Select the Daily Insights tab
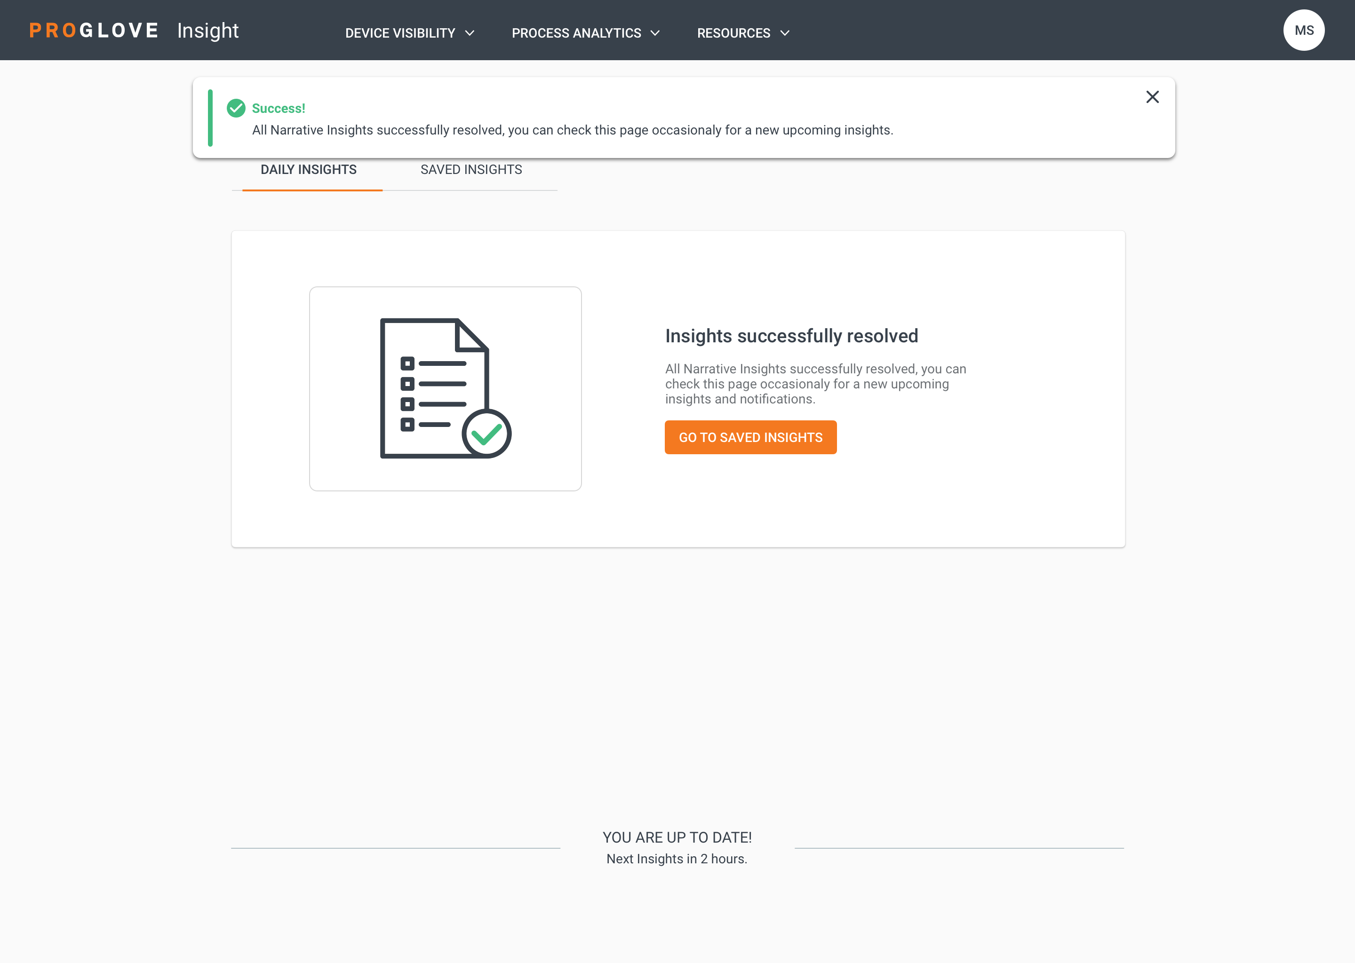Screen dimensions: 1355x963 coord(309,169)
